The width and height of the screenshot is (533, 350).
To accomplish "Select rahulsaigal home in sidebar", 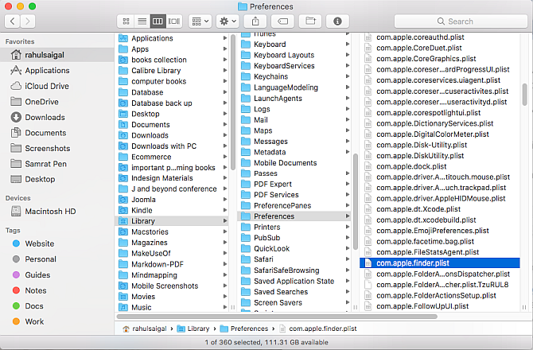I will [57, 55].
